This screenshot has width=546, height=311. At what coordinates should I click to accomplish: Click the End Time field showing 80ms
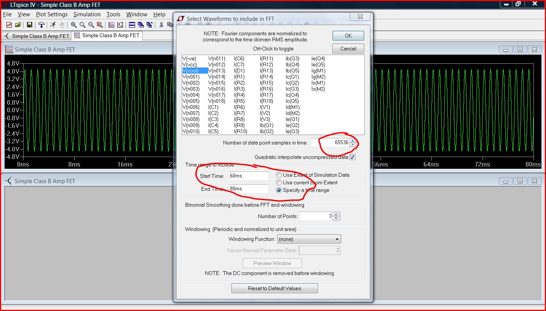click(249, 188)
